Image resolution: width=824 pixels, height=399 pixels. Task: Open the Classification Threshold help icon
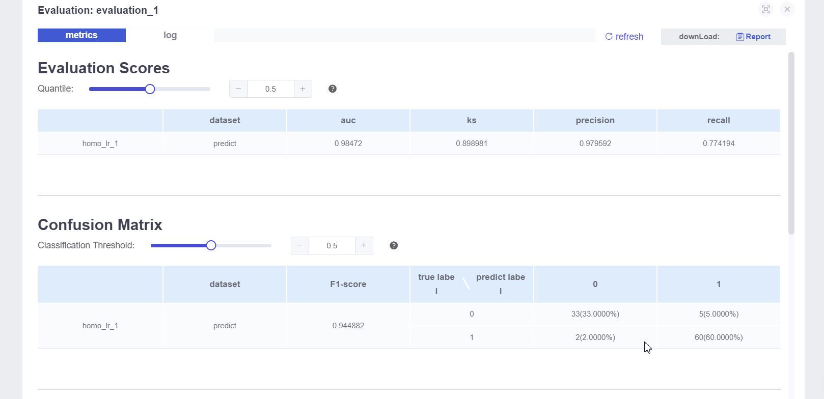click(x=394, y=245)
